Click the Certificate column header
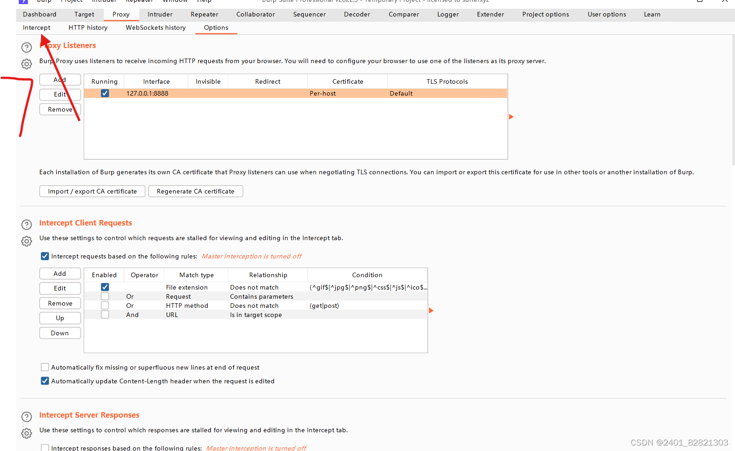 (x=348, y=81)
